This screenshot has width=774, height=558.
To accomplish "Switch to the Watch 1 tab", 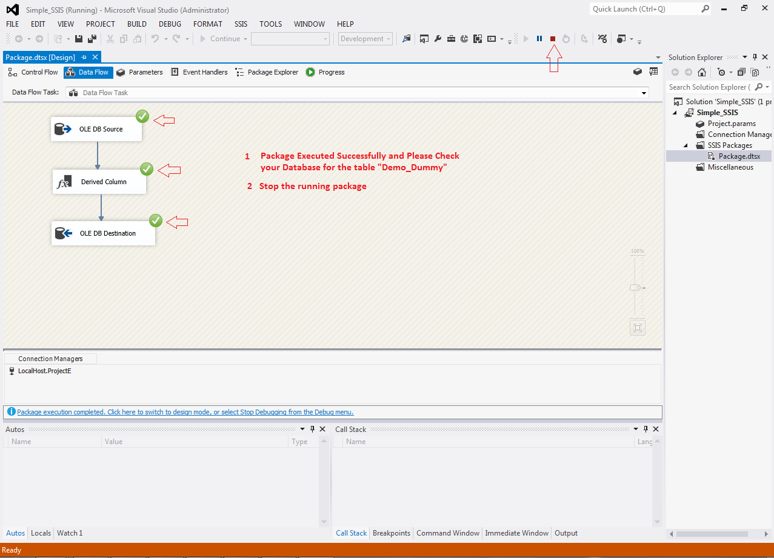I will 69,533.
